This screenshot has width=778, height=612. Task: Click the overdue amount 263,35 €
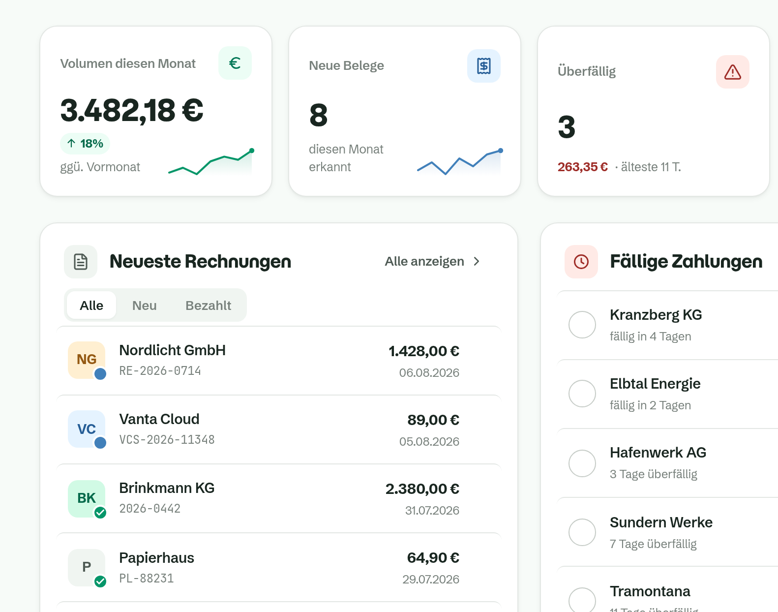point(583,167)
